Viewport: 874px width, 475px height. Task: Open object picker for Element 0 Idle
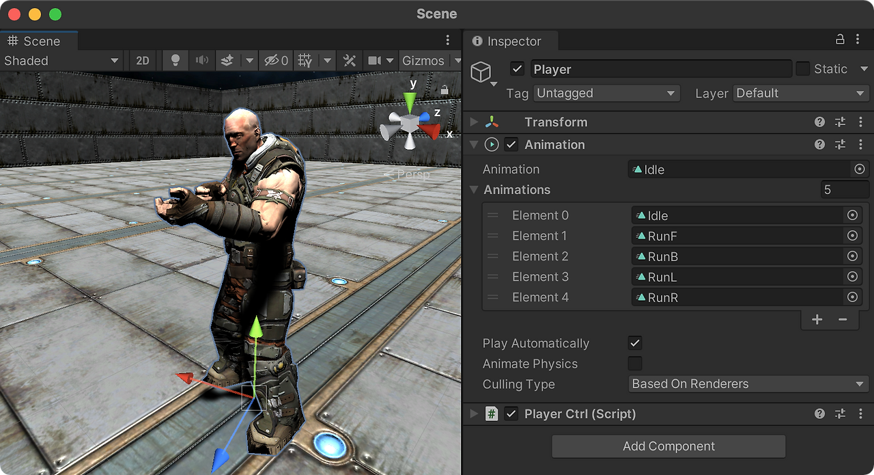pyautogui.click(x=852, y=215)
